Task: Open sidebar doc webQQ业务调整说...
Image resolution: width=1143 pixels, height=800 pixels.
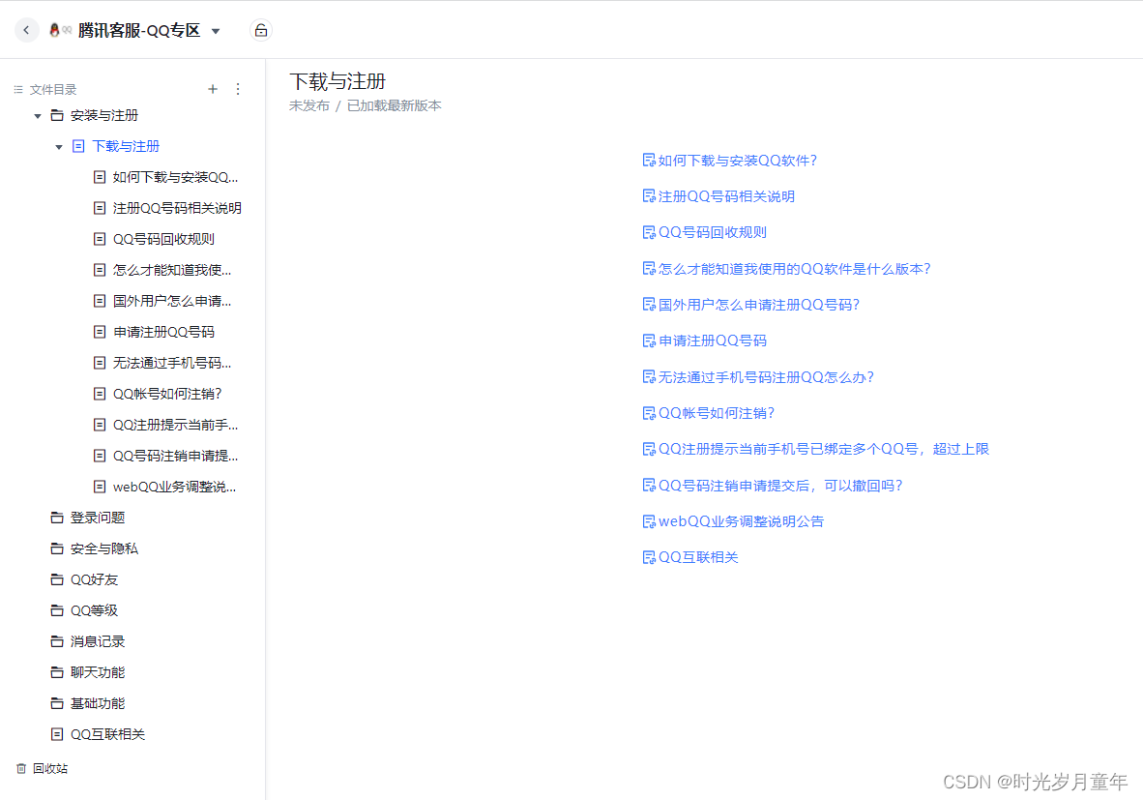Action: tap(174, 488)
